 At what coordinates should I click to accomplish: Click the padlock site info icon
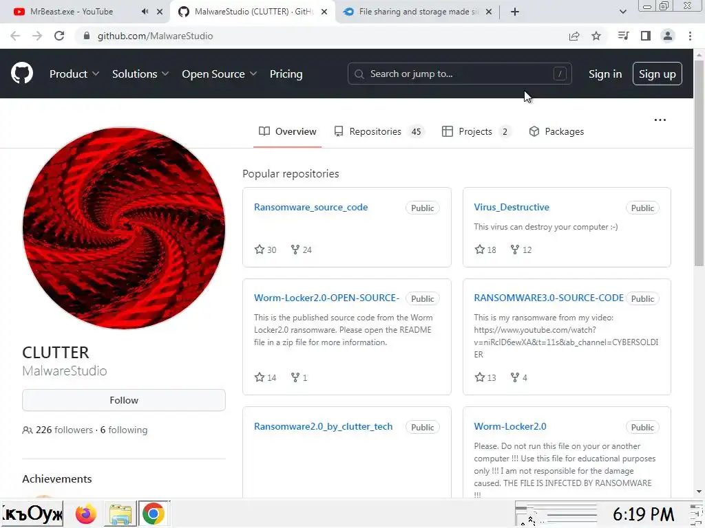pos(87,36)
